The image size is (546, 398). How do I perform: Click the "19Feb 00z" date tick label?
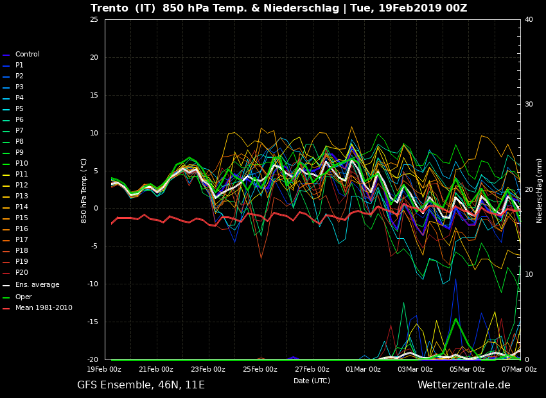[104, 370]
